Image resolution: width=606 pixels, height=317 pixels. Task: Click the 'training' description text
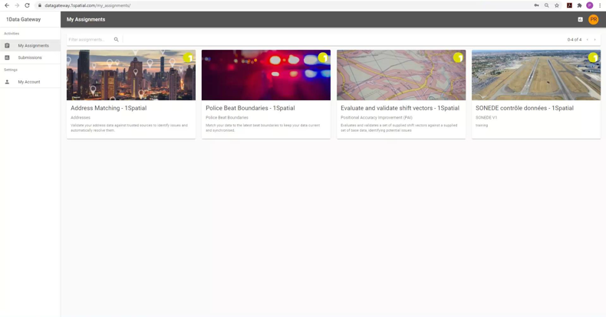coord(482,126)
